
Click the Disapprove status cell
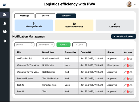[114, 65]
